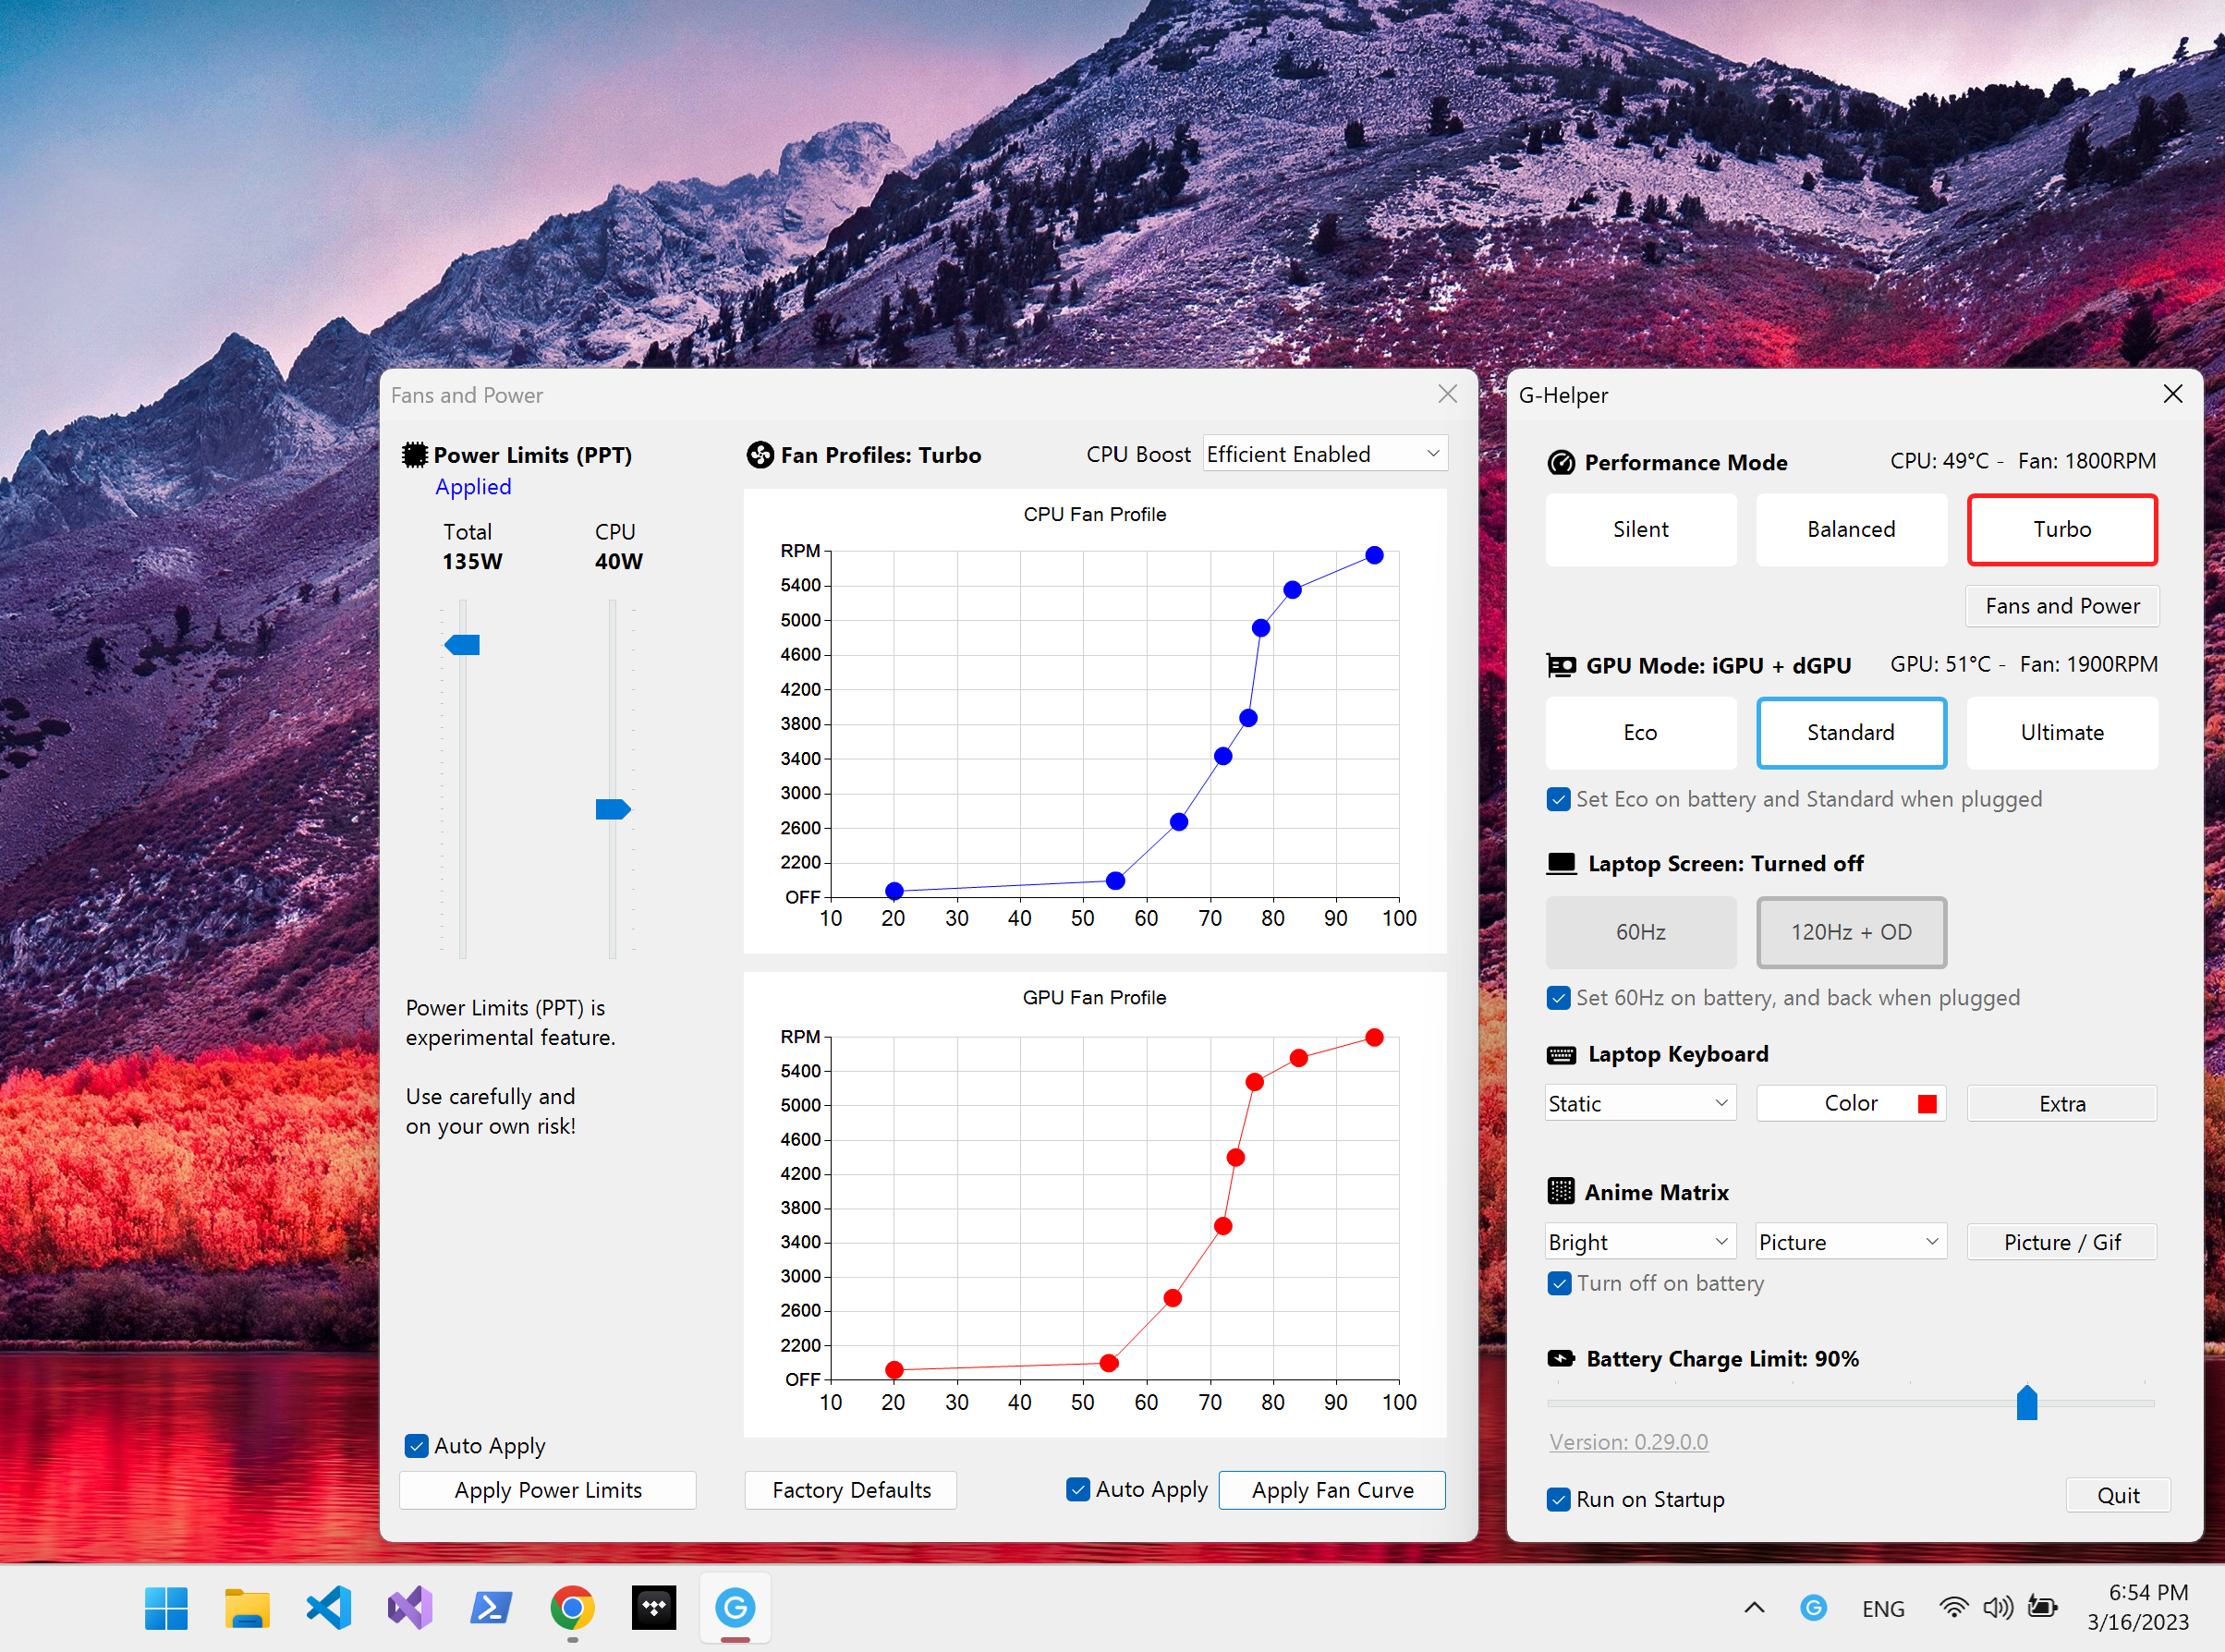Open Visual Studio Code from taskbar
The width and height of the screenshot is (2225, 1652).
click(x=329, y=1608)
